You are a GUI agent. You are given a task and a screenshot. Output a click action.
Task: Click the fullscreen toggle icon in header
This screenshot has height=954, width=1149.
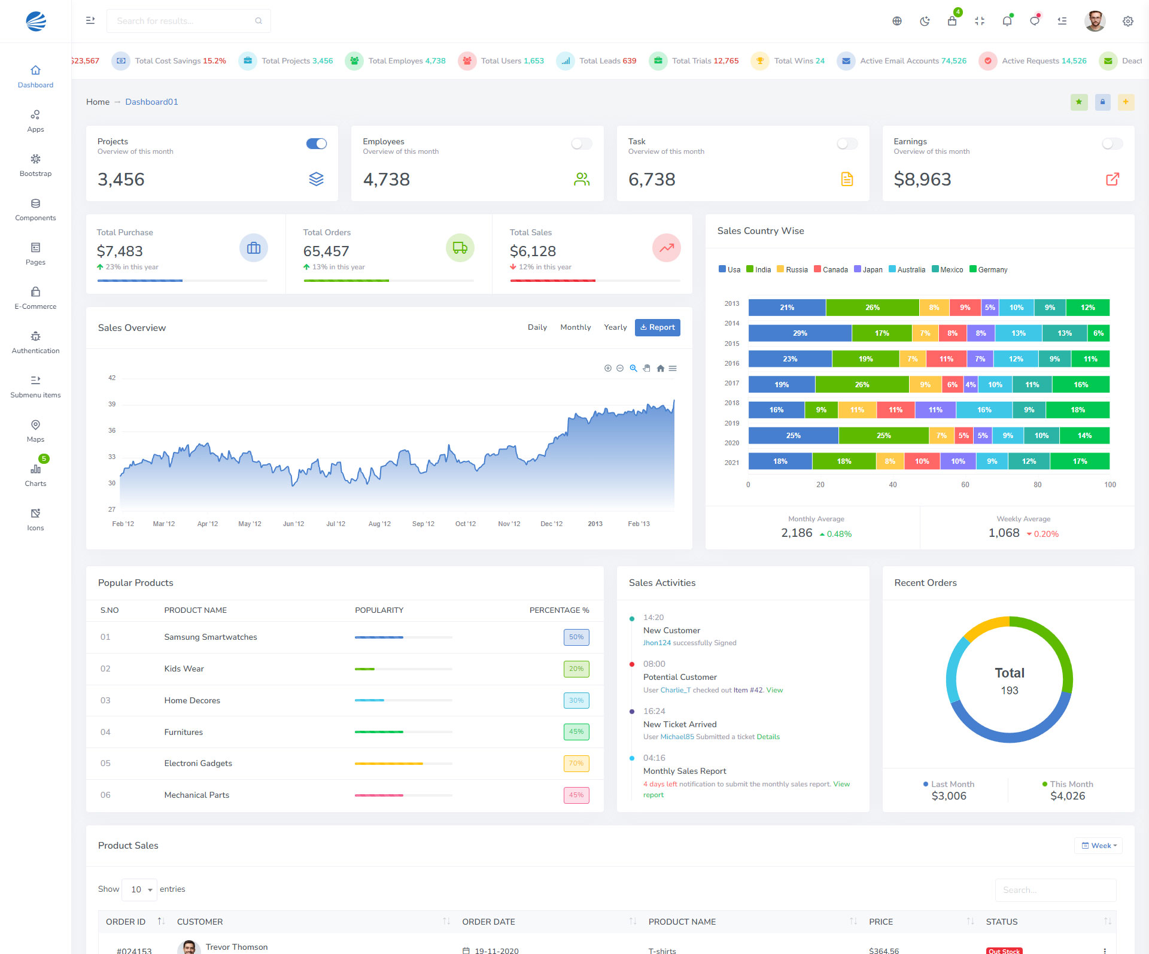click(x=980, y=22)
